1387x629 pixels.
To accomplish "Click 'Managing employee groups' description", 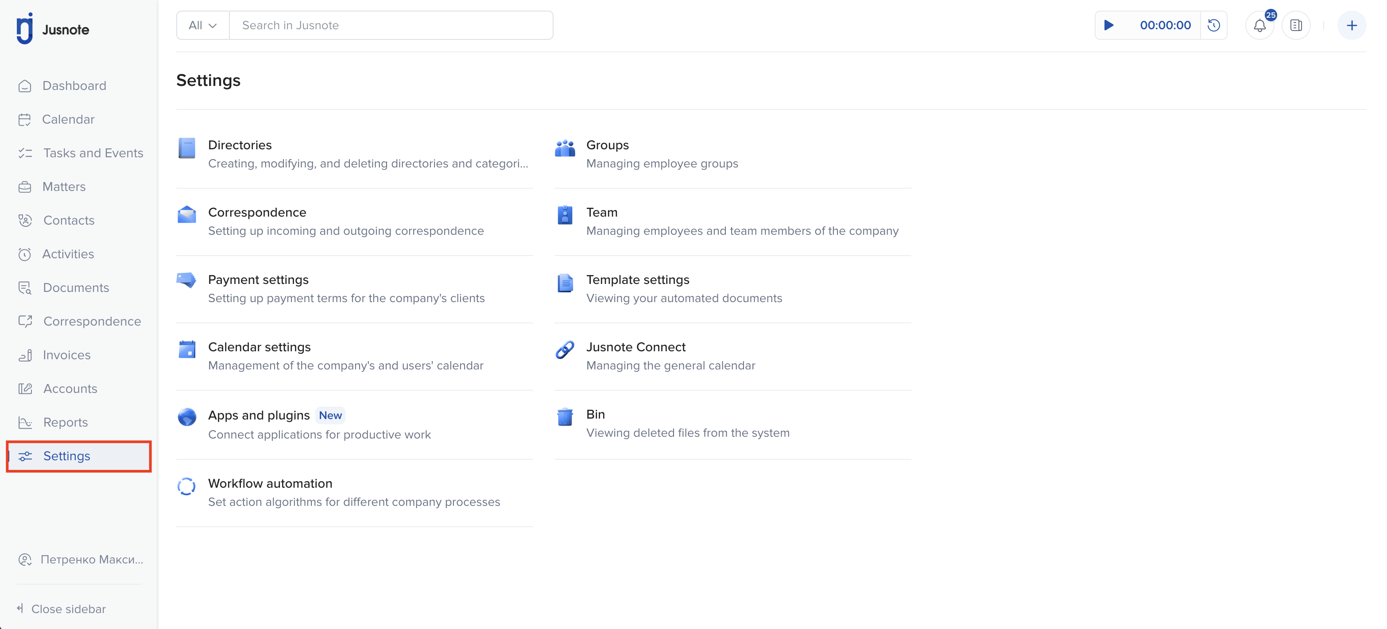I will click(662, 164).
